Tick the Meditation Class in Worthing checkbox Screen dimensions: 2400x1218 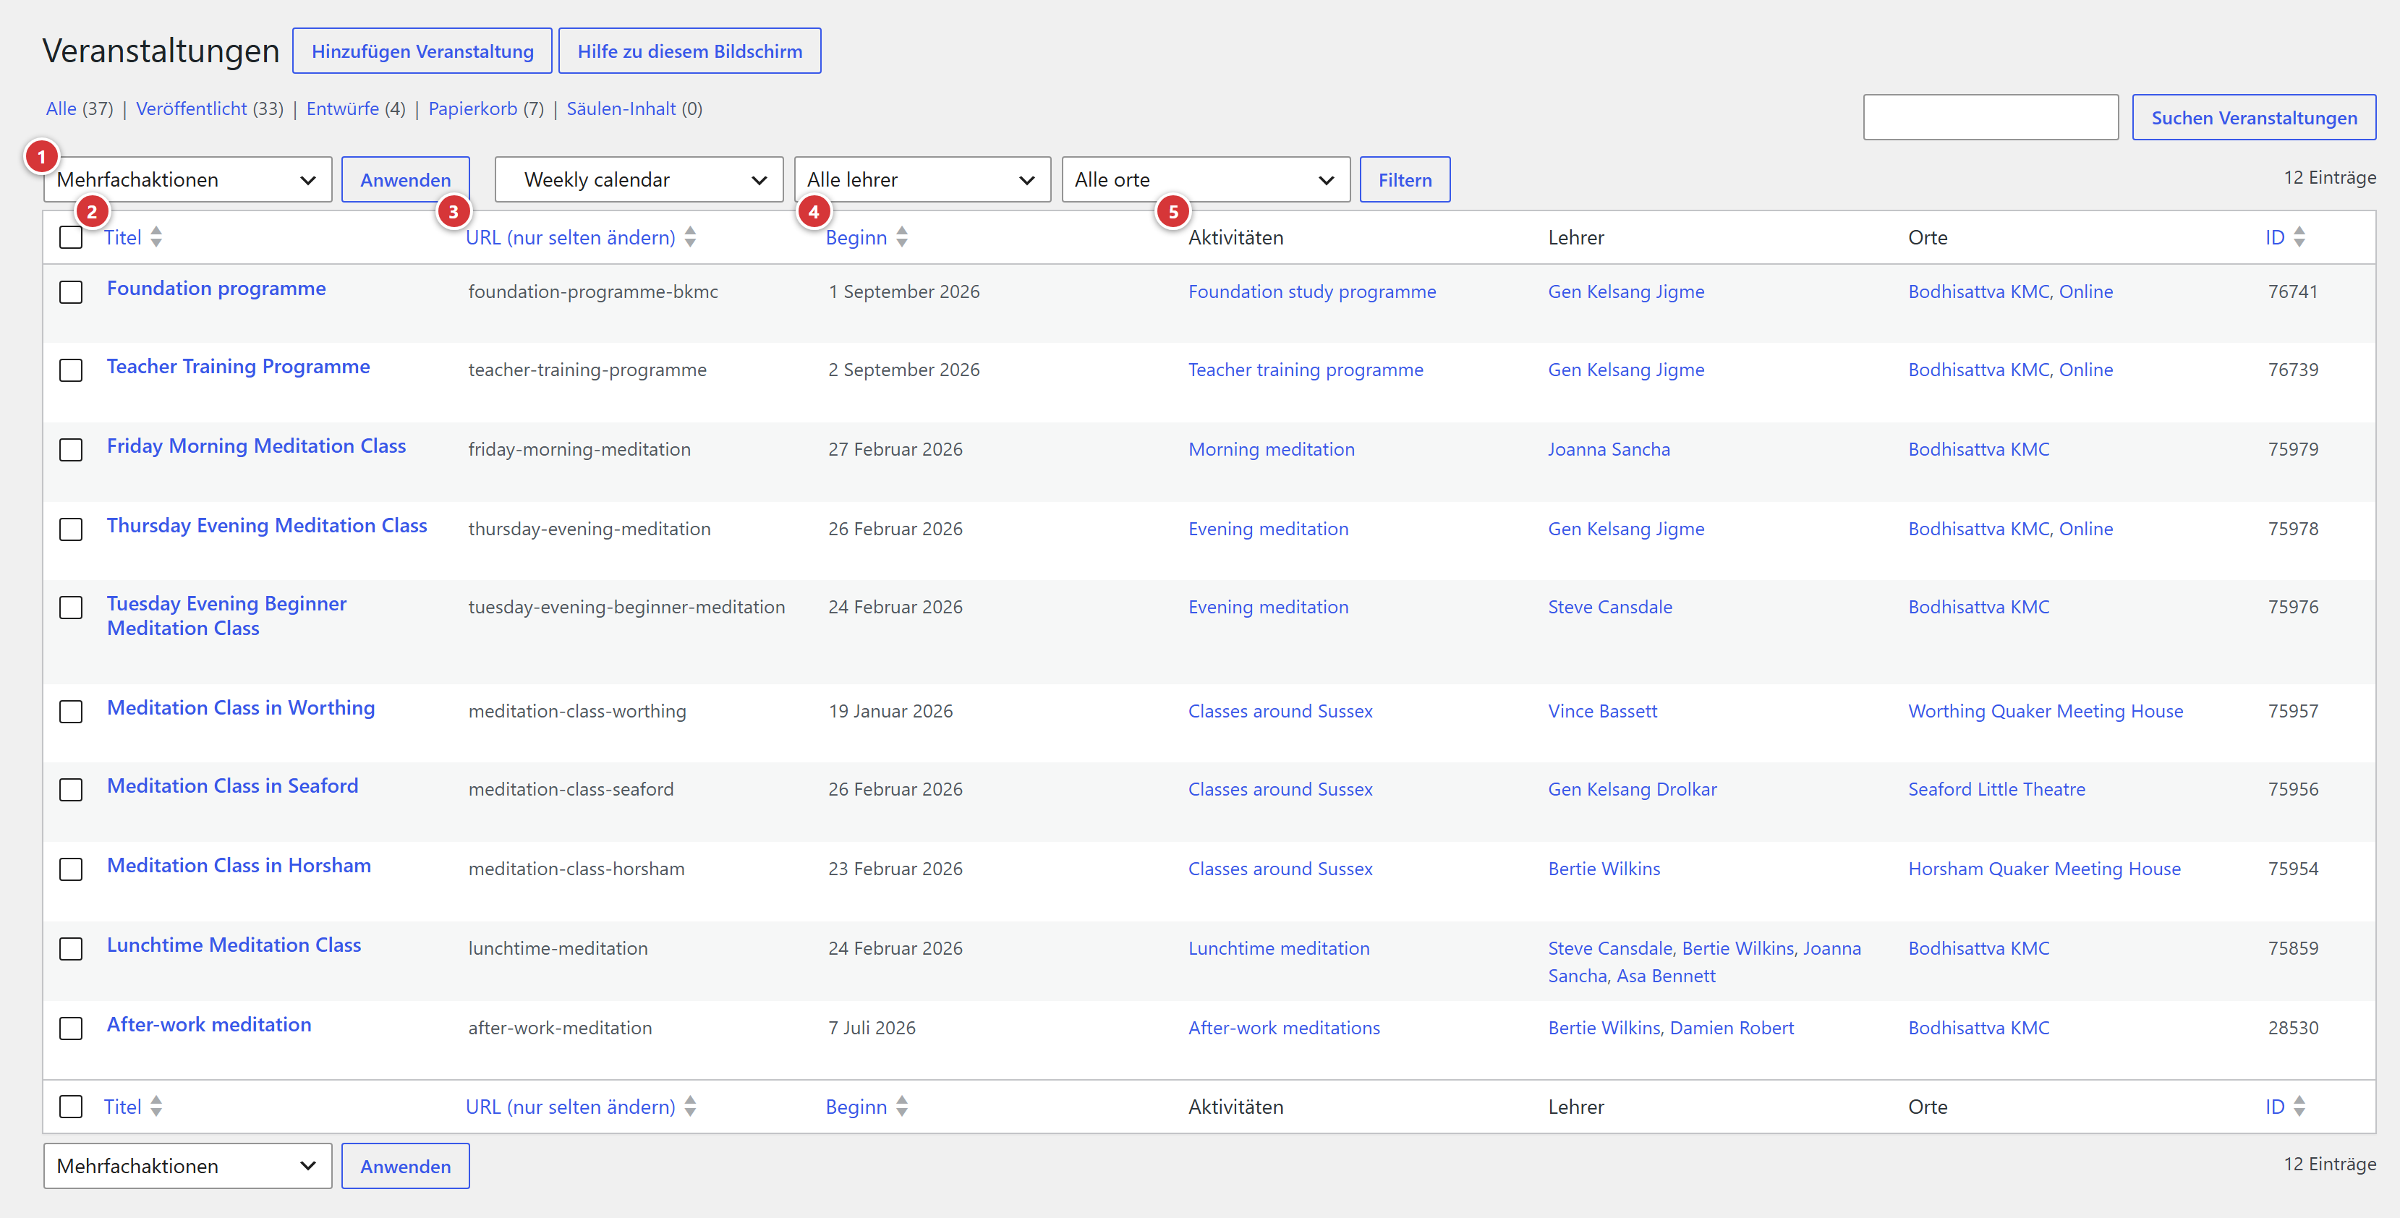click(71, 711)
